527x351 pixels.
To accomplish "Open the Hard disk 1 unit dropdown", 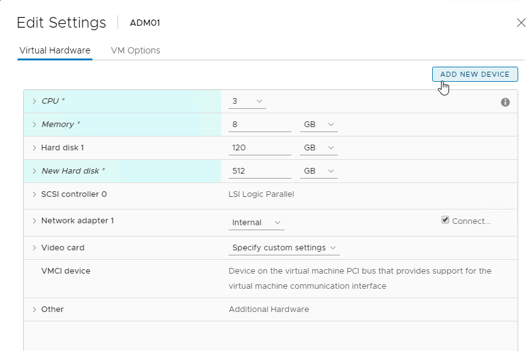I will coord(318,148).
